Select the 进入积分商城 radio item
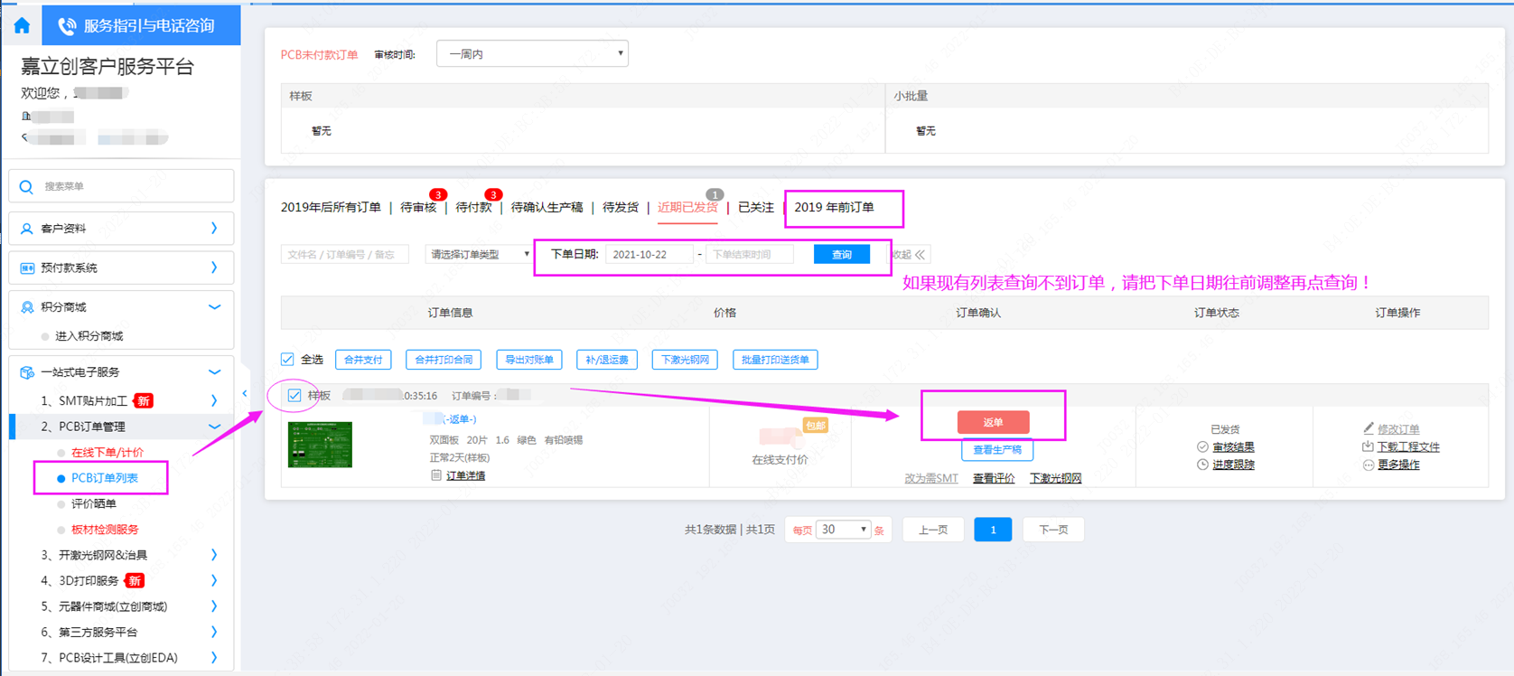 coord(45,336)
